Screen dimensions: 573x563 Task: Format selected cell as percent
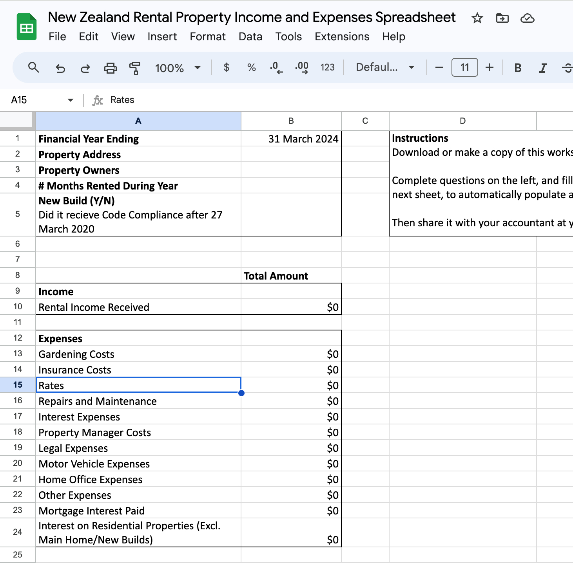coord(251,67)
